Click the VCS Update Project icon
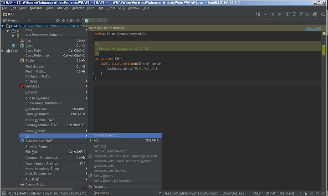 pos(287,14)
